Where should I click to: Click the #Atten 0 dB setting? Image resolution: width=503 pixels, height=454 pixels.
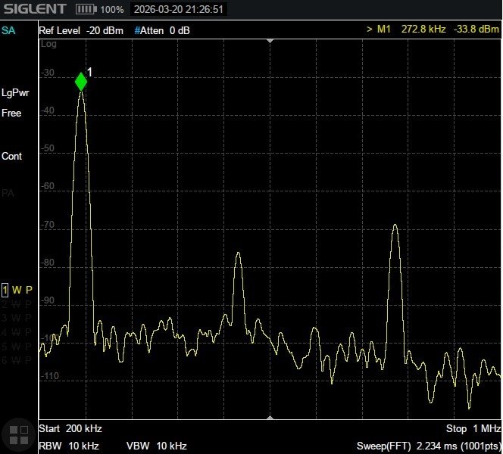click(x=162, y=30)
